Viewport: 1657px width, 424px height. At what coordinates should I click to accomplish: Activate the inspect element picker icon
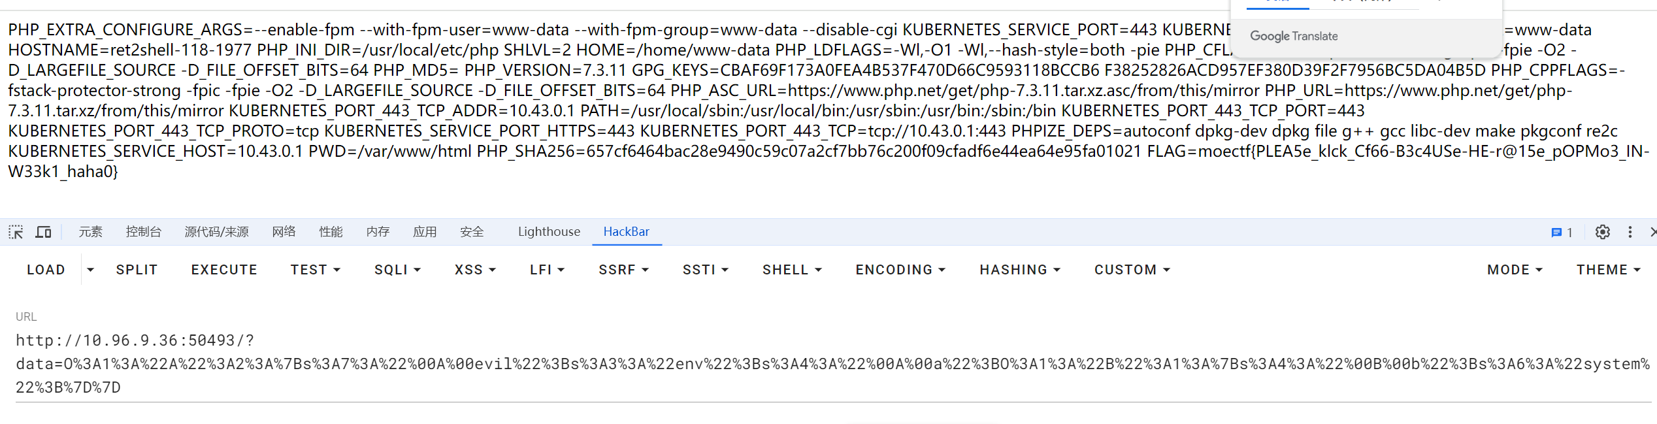[16, 232]
